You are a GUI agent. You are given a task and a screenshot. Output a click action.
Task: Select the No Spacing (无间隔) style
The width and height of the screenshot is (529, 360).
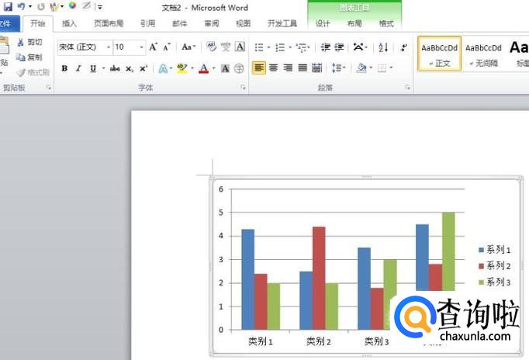[x=483, y=54]
